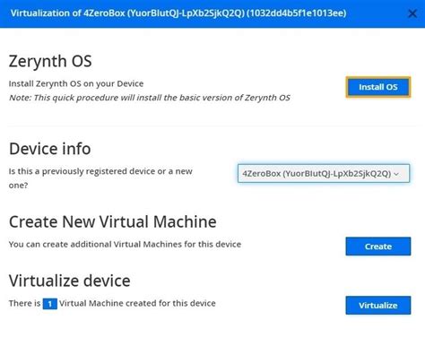Create a new Virtual Machine
Image resolution: width=425 pixels, height=346 pixels.
tap(378, 247)
